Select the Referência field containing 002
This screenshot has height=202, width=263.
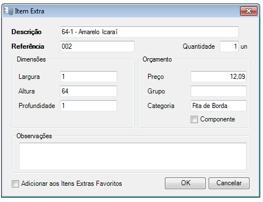(97, 46)
